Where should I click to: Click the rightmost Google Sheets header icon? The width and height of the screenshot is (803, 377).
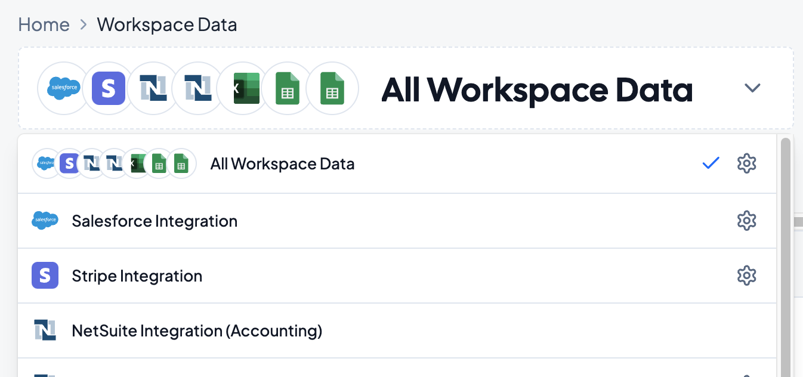click(x=332, y=88)
